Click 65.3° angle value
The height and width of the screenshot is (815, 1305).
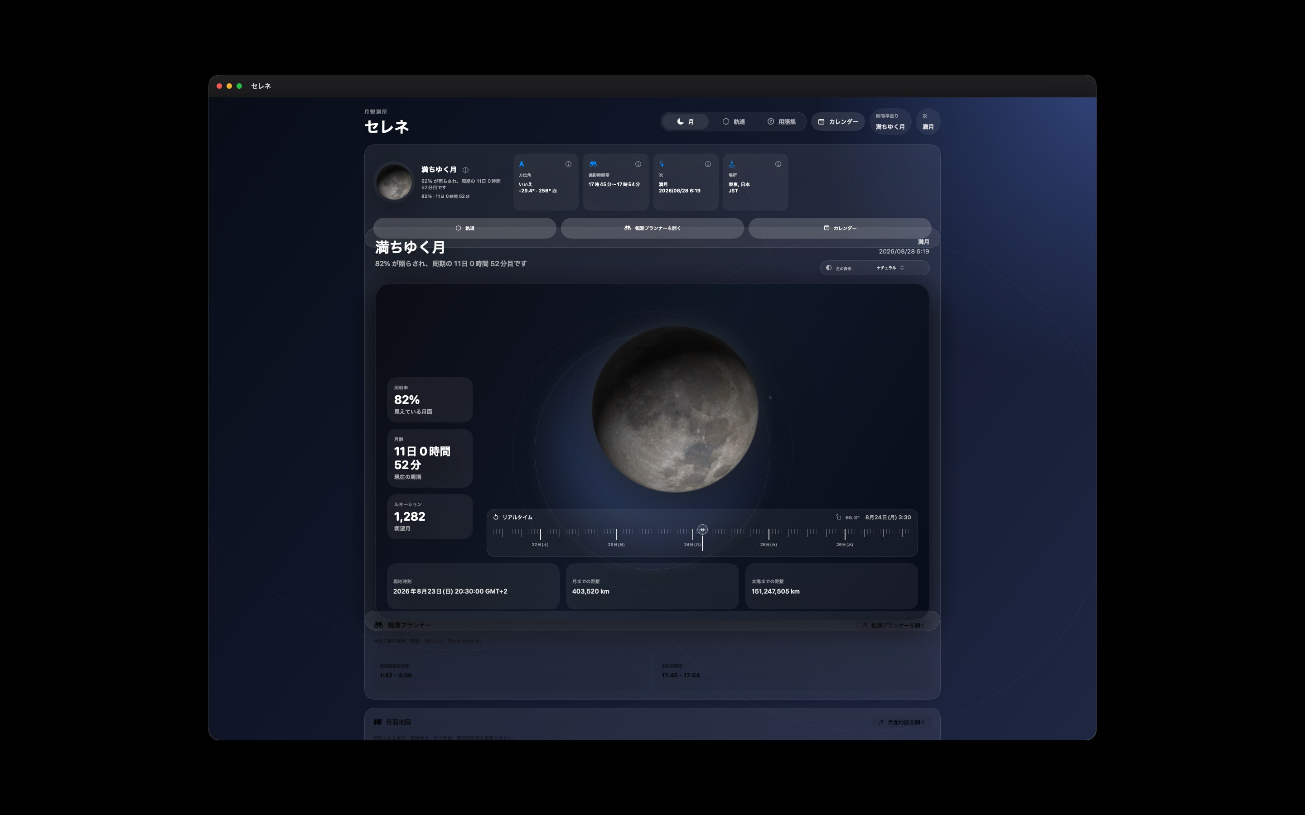852,518
